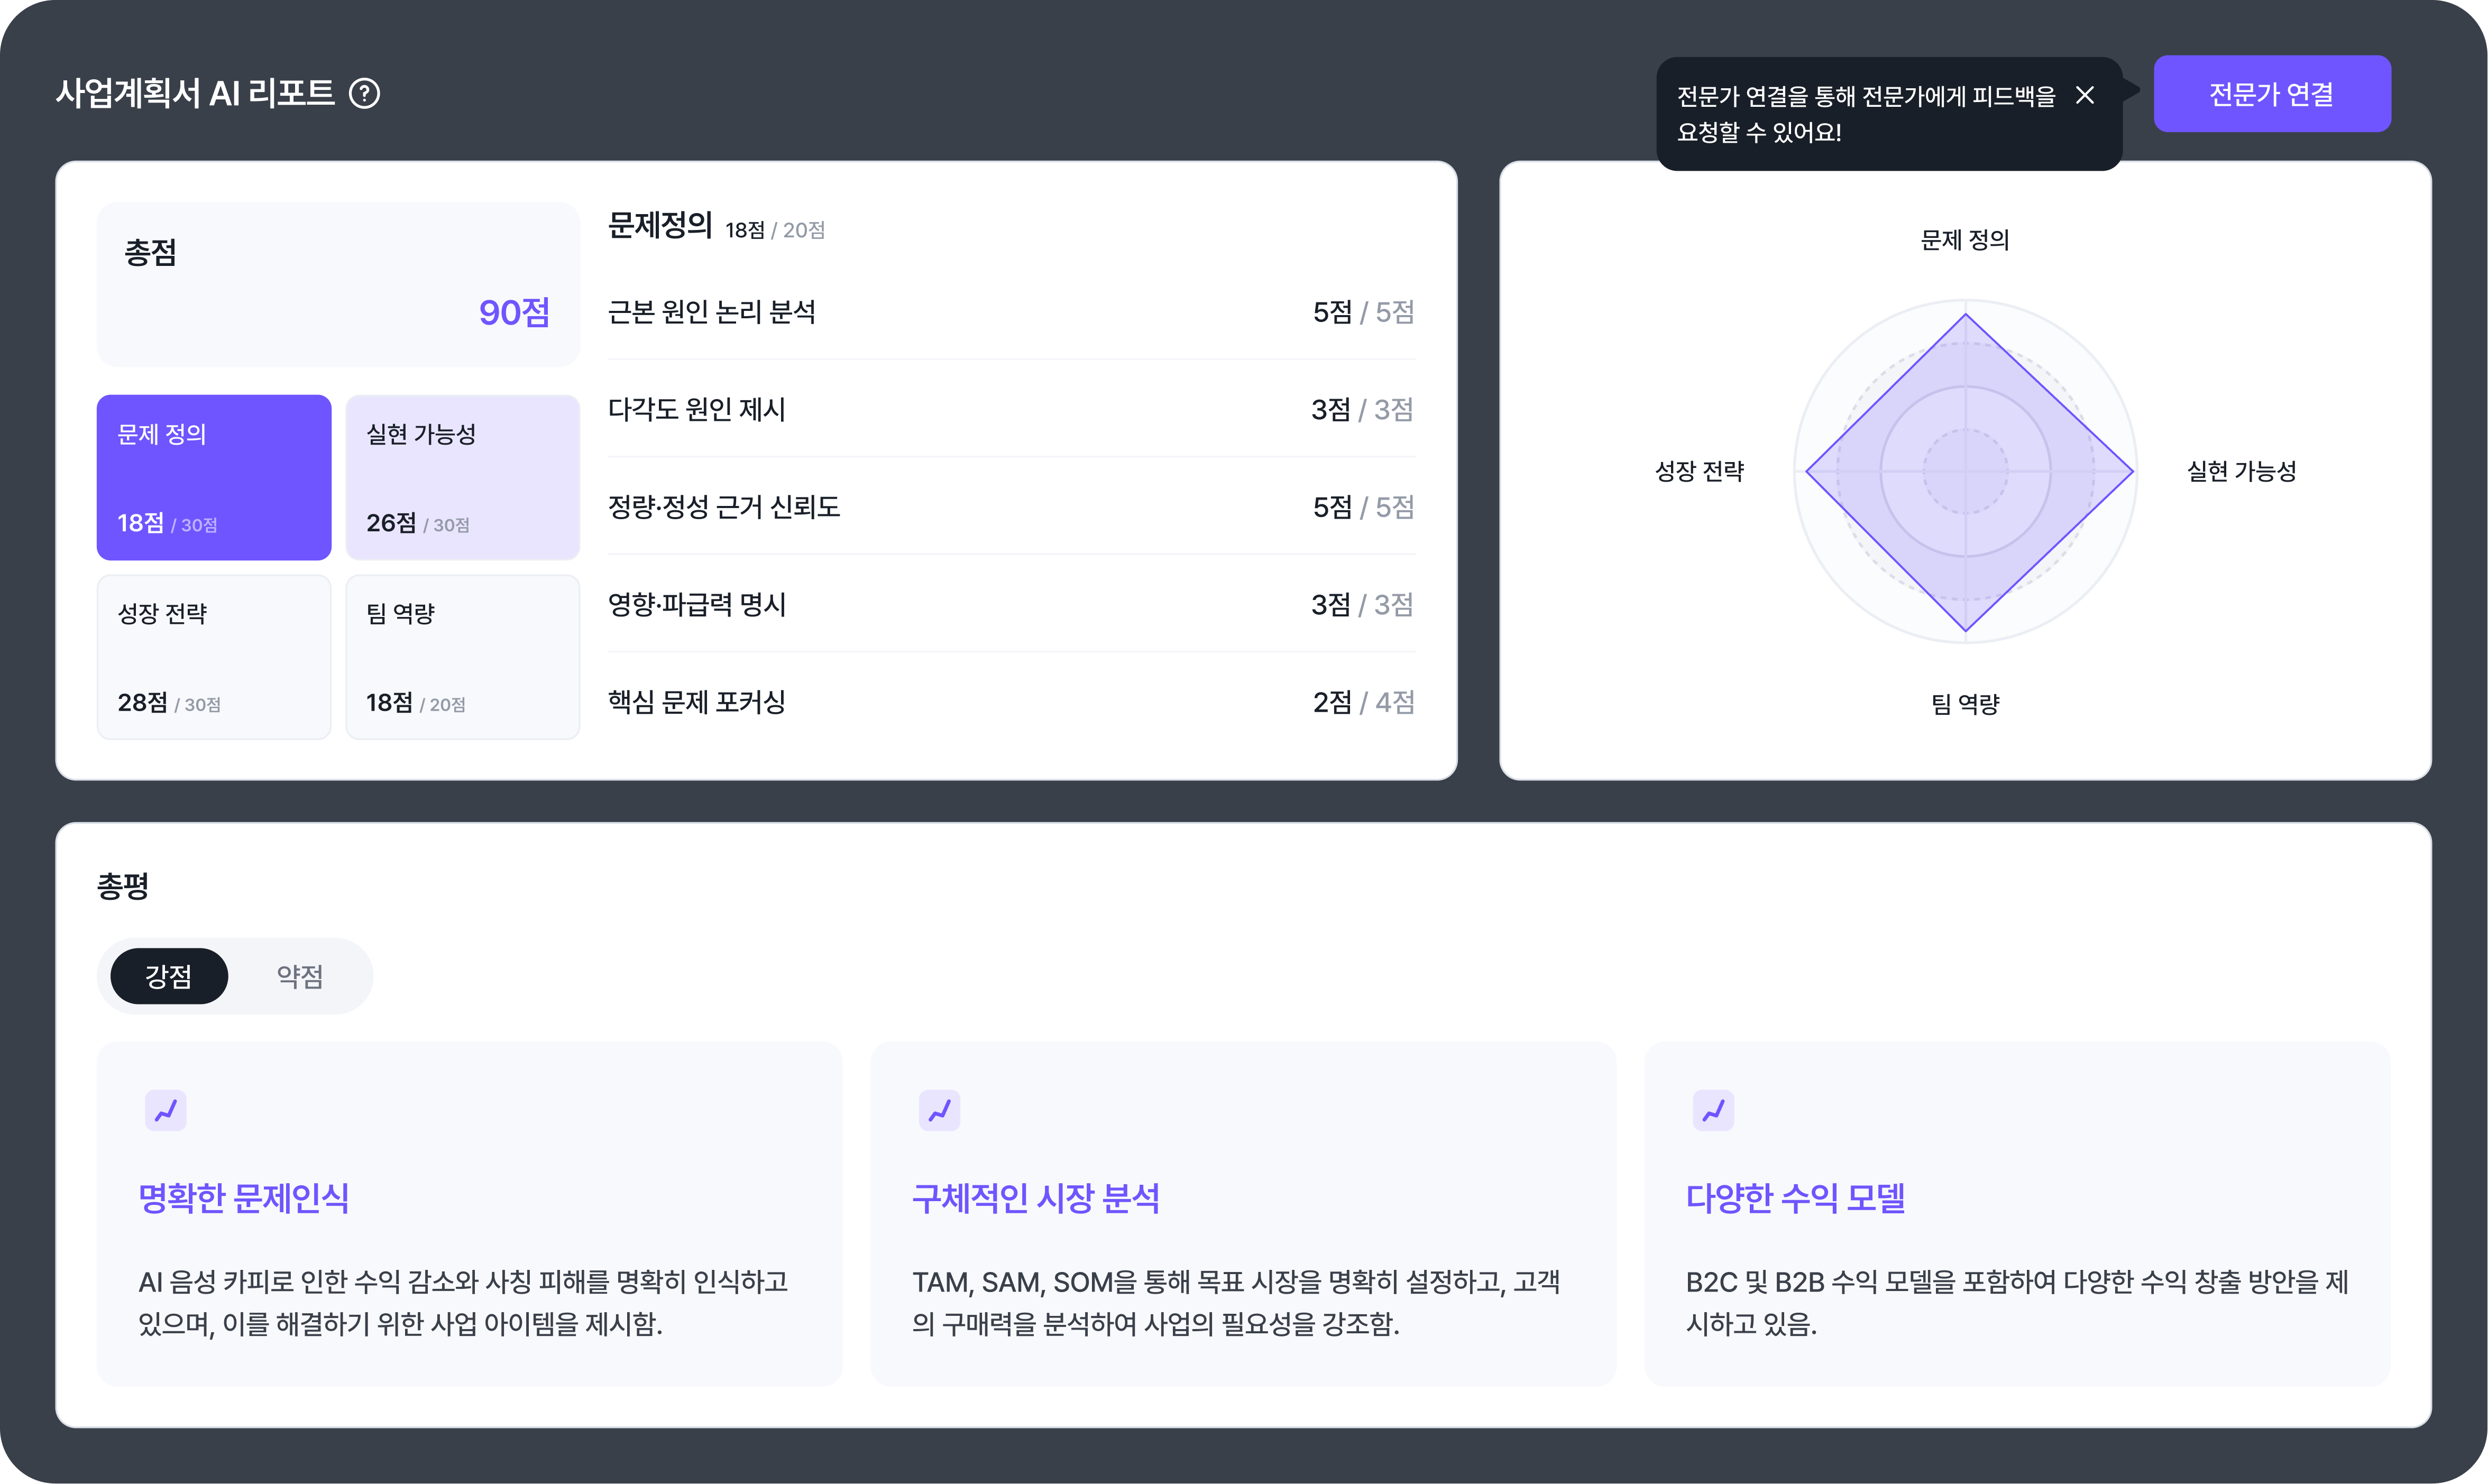Click the 근본 원인 논리 분석 score row
2488x1484 pixels.
point(1010,312)
